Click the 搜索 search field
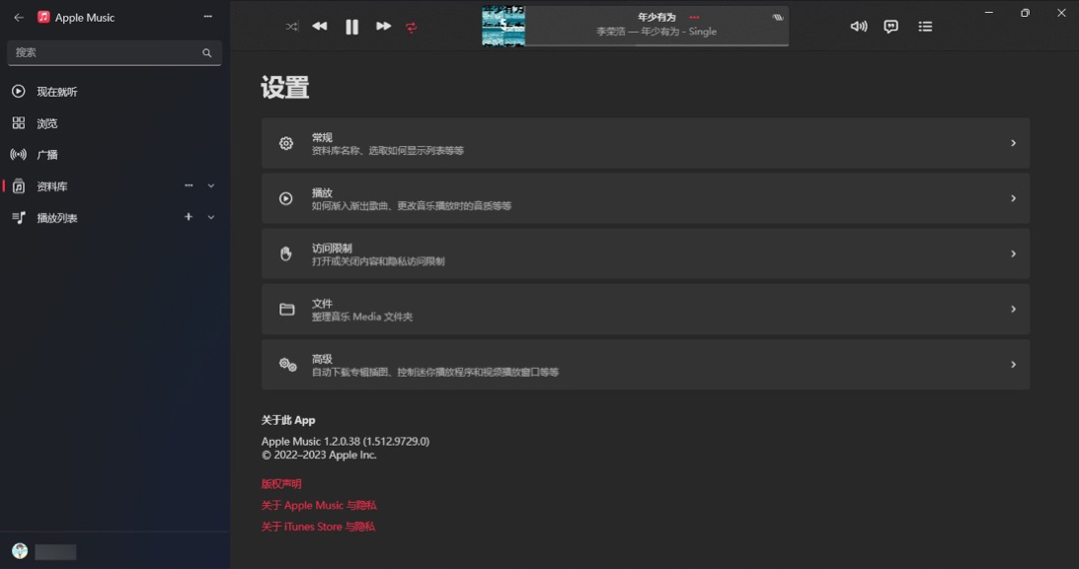This screenshot has width=1079, height=569. (x=115, y=52)
